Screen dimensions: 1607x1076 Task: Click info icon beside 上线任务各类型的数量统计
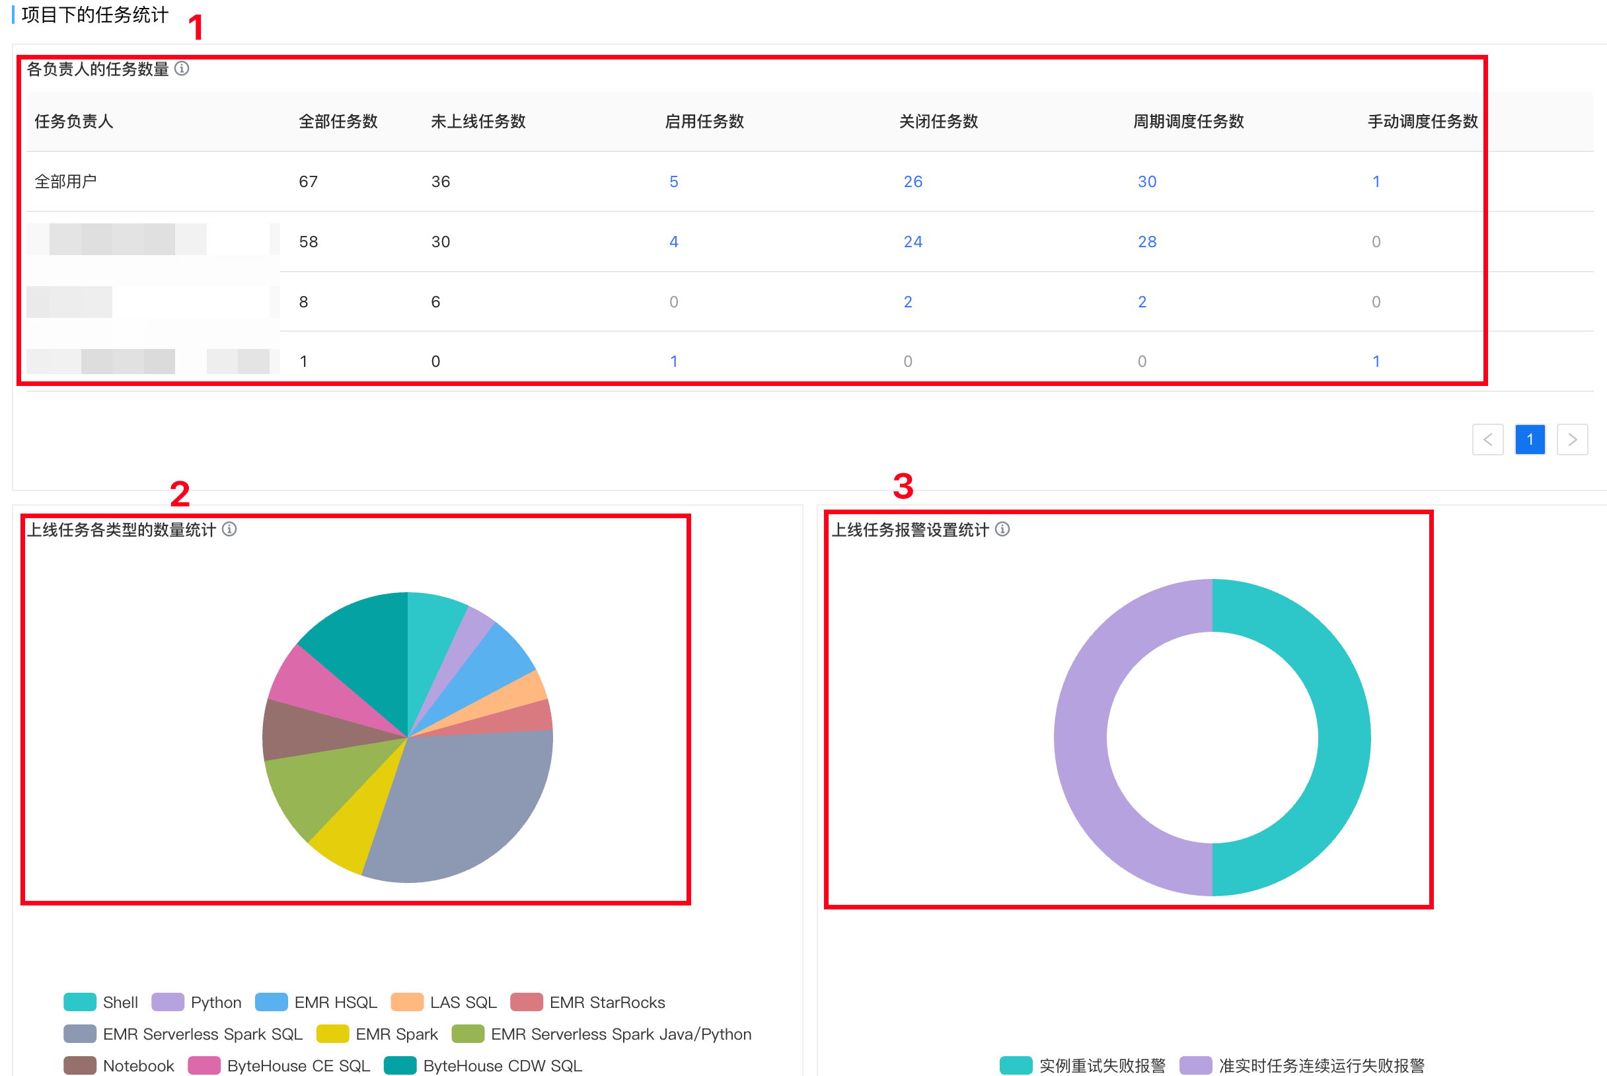(230, 529)
